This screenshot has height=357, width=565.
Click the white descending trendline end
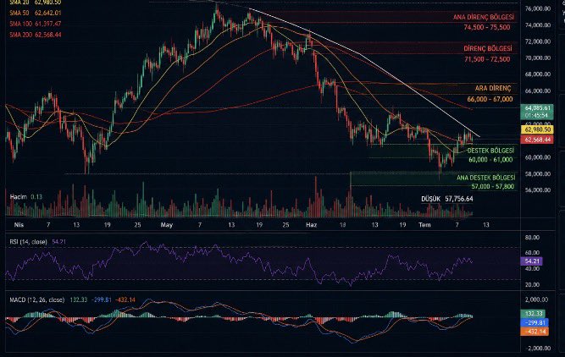coord(479,136)
